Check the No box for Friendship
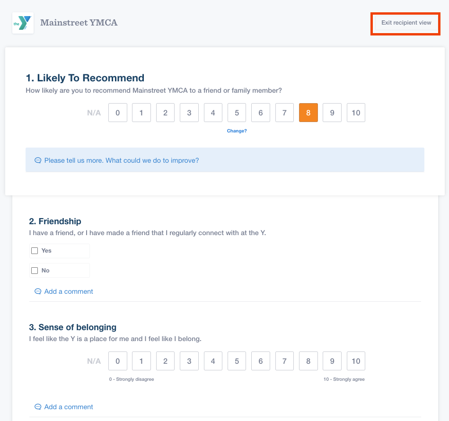449x421 pixels. click(x=35, y=271)
